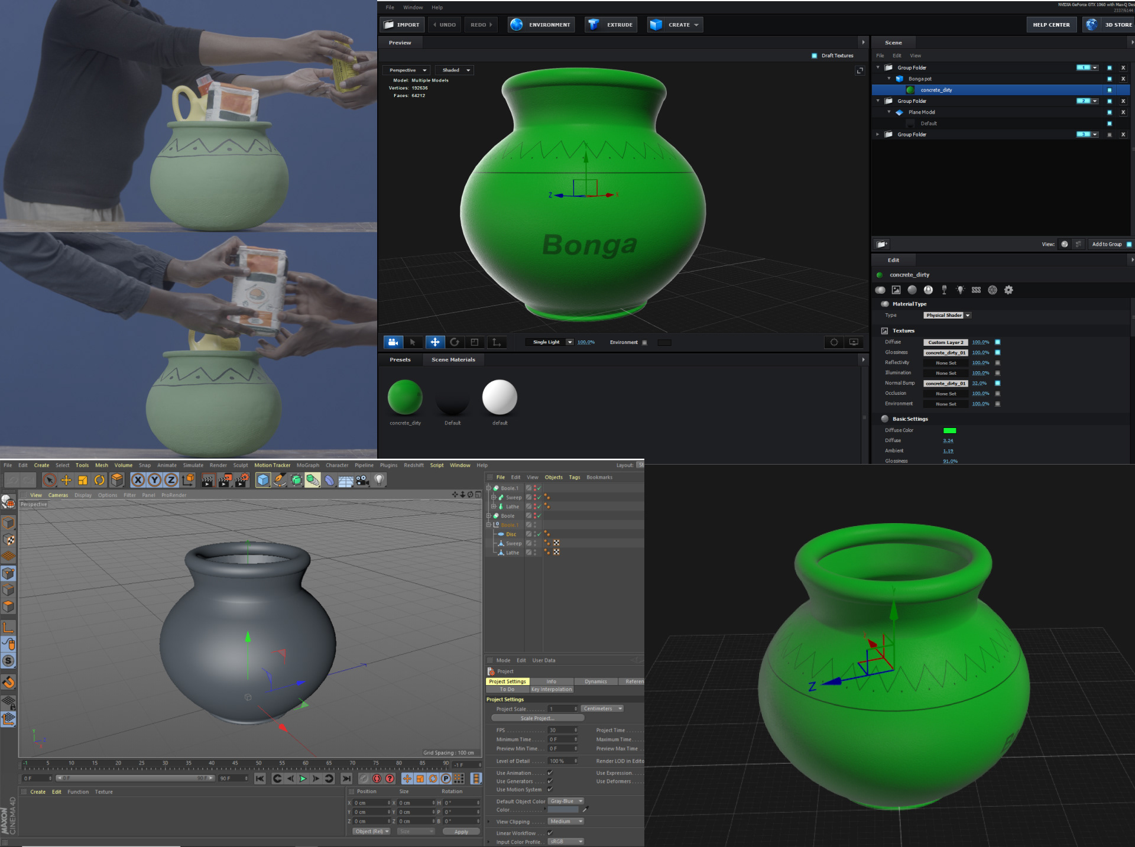The height and width of the screenshot is (847, 1135).
Task: Select the Scale tool icon
Action: pyautogui.click(x=83, y=481)
